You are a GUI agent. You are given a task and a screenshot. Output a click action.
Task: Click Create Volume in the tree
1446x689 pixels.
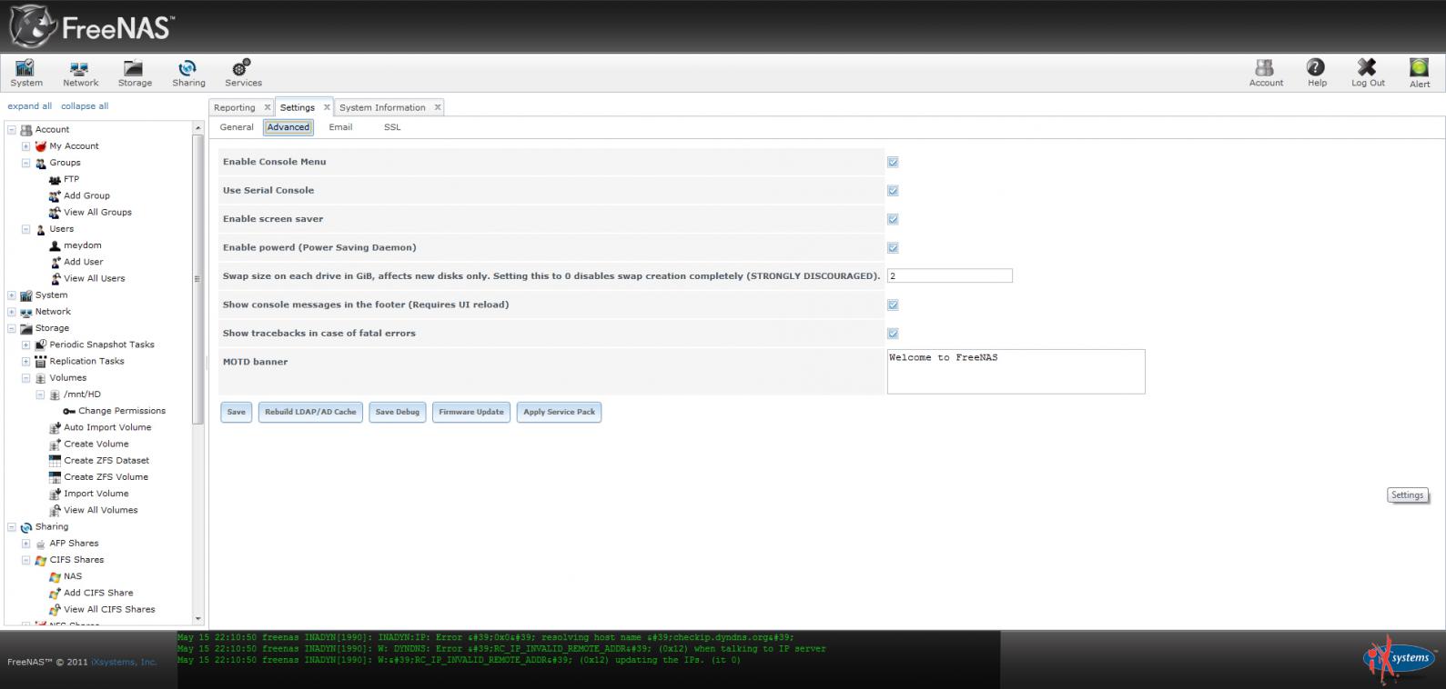pos(96,444)
